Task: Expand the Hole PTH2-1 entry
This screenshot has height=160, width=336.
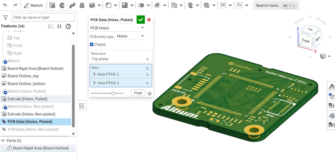Action: pyautogui.click(x=95, y=83)
